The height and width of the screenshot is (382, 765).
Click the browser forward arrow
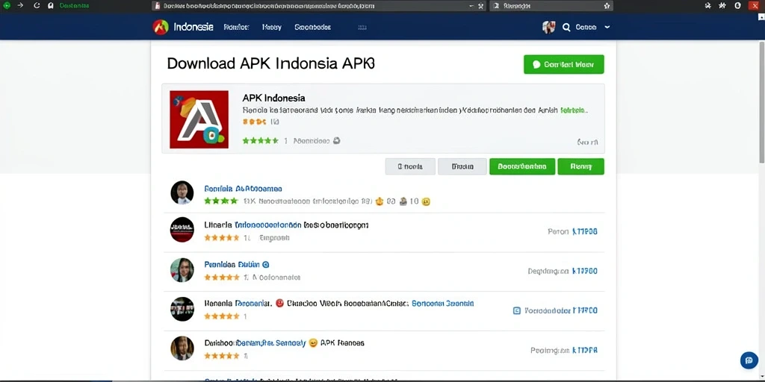[20, 5]
